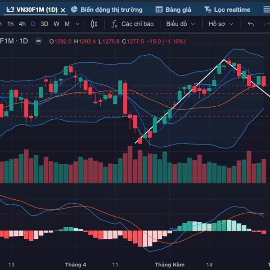Image resolution: width=270 pixels, height=270 pixels.
Task: Open Các chỉ báo indicators
Action: click(137, 24)
